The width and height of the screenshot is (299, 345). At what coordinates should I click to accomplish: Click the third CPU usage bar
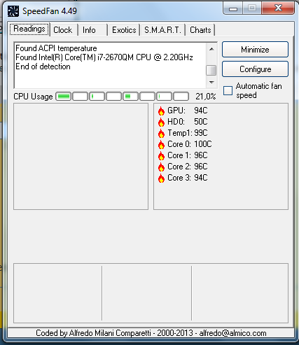97,96
